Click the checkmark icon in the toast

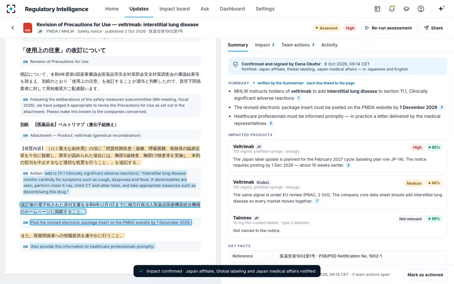[141, 271]
